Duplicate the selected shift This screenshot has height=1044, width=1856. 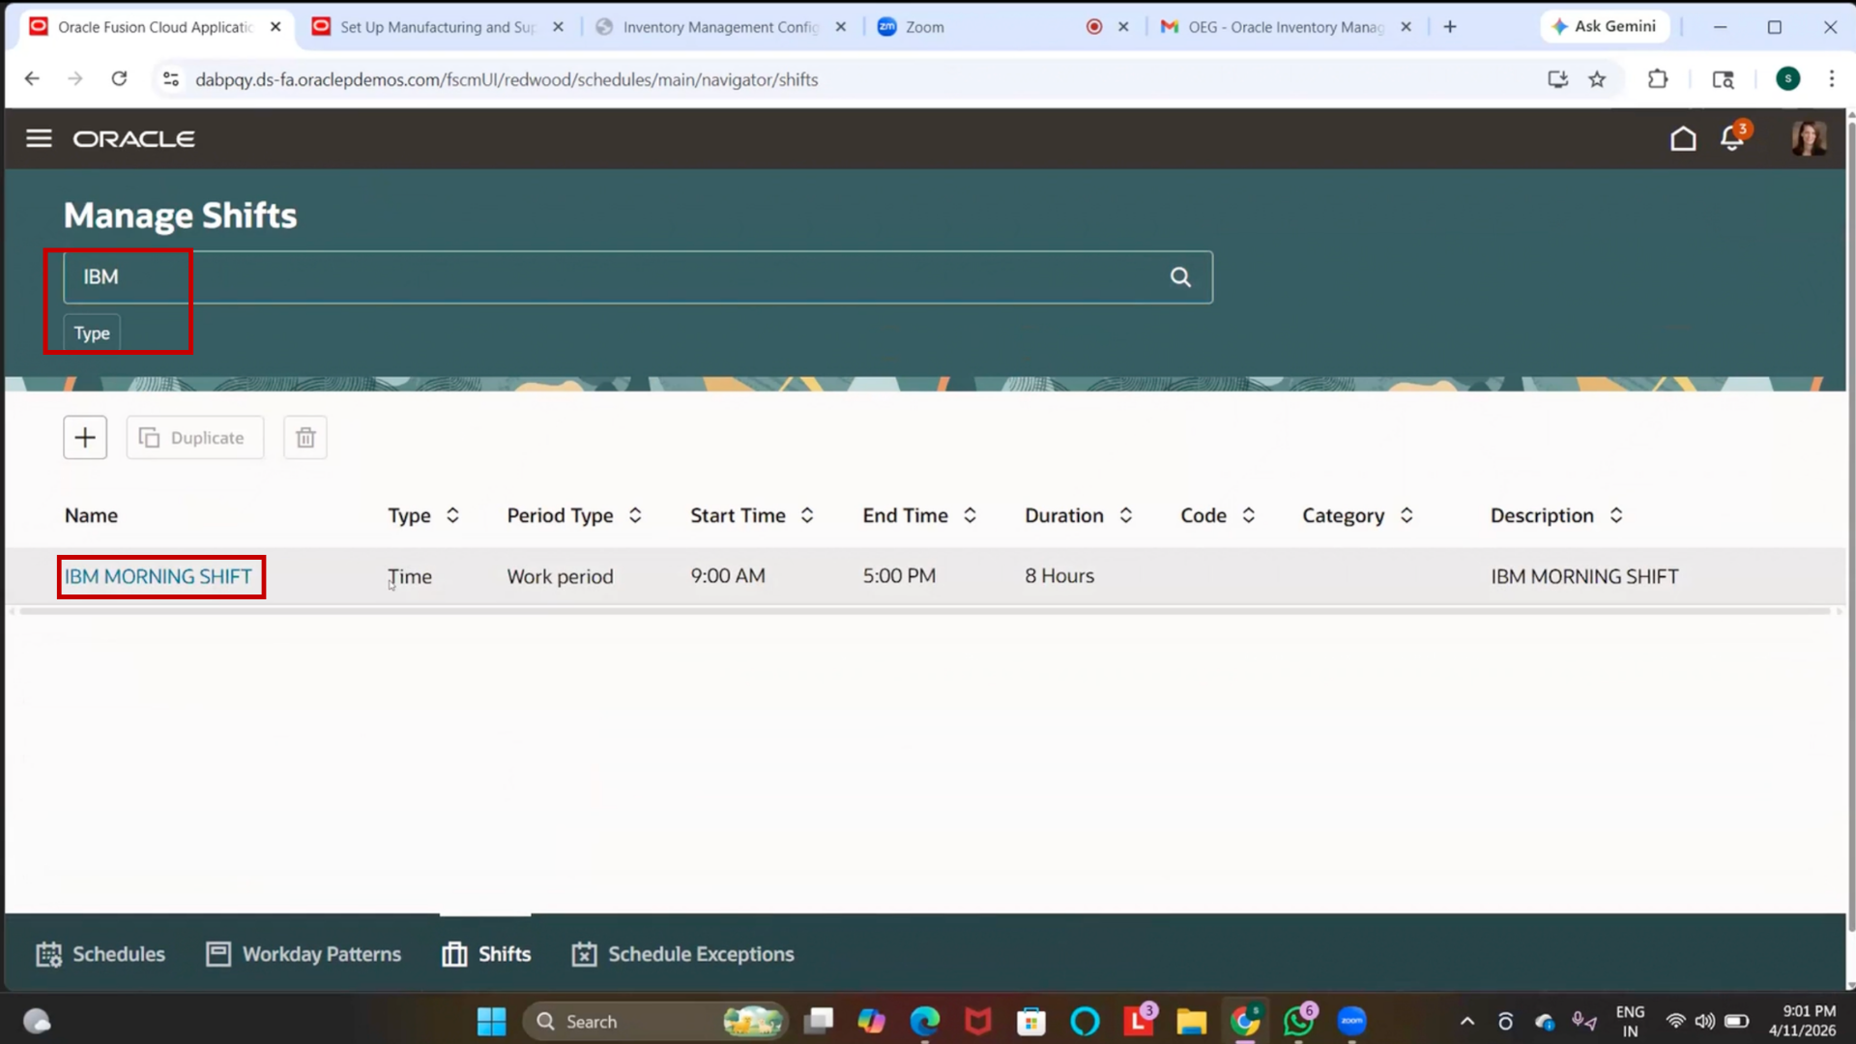tap(194, 438)
